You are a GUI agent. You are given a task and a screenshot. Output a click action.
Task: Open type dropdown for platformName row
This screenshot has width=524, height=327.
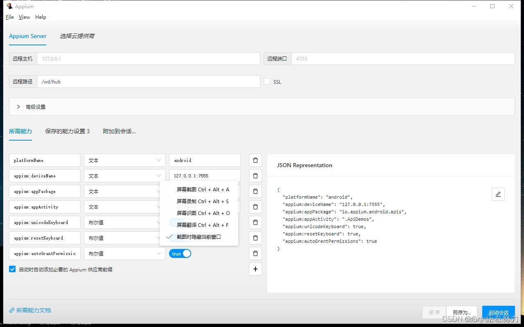tap(125, 160)
